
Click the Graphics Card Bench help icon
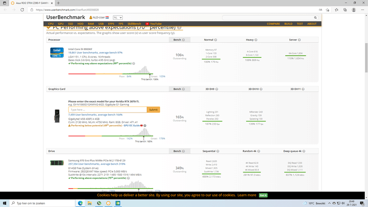(183, 89)
